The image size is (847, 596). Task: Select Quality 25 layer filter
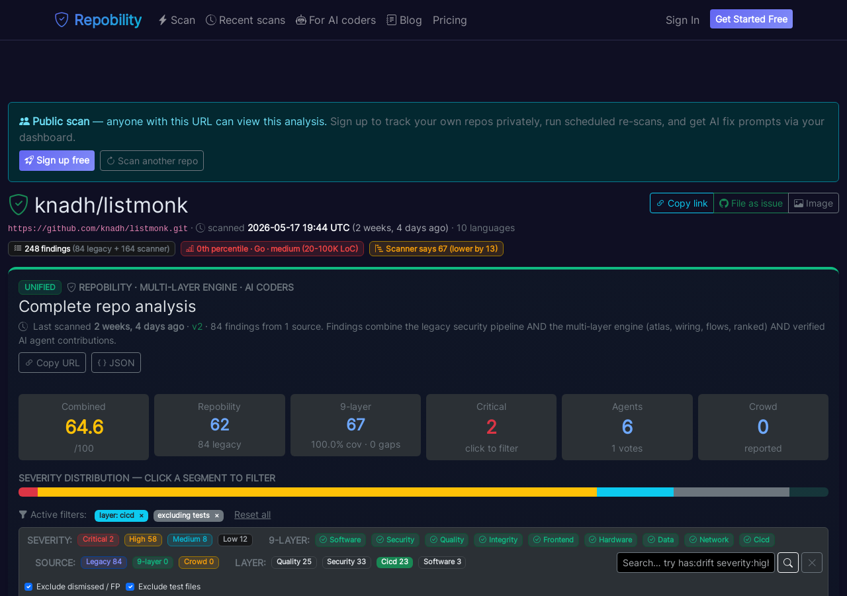(294, 562)
